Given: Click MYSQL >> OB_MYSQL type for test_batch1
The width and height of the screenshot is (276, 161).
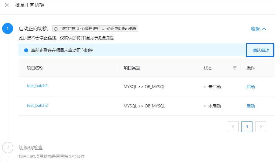Looking at the screenshot, I should coord(144,87).
